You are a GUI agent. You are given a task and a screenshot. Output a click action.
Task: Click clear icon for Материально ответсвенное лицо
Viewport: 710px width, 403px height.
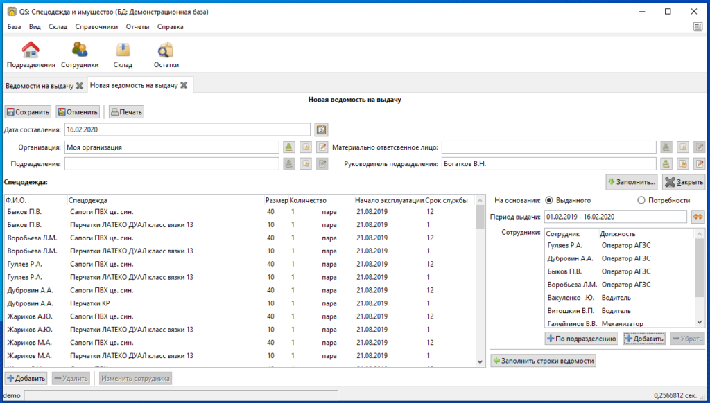point(683,147)
